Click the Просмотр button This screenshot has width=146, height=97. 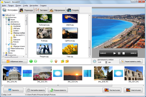pos(14,90)
